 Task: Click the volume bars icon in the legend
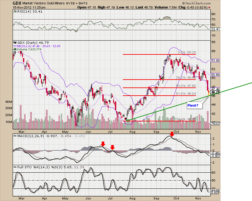[x=15, y=49]
